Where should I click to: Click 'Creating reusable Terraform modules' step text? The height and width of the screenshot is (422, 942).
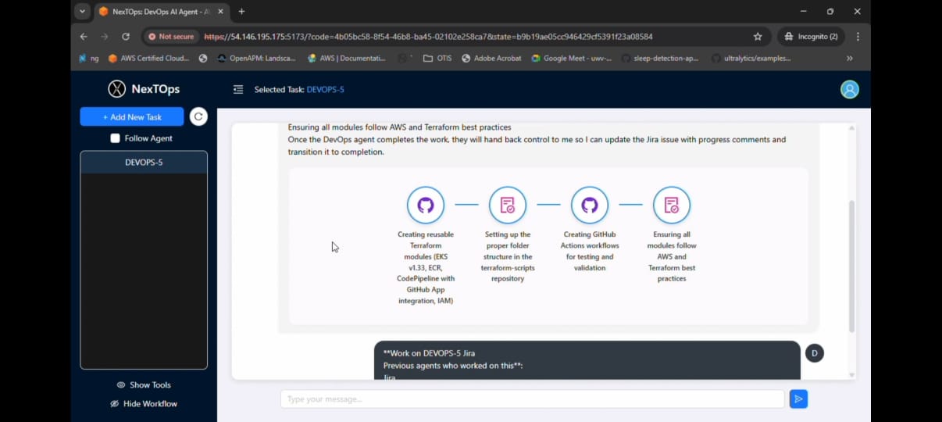[426, 267]
